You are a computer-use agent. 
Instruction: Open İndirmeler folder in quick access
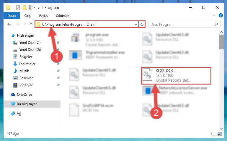point(27,64)
